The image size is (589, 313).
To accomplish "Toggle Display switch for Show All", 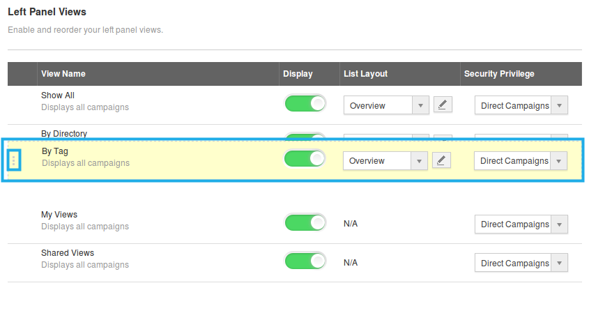I will pos(305,104).
